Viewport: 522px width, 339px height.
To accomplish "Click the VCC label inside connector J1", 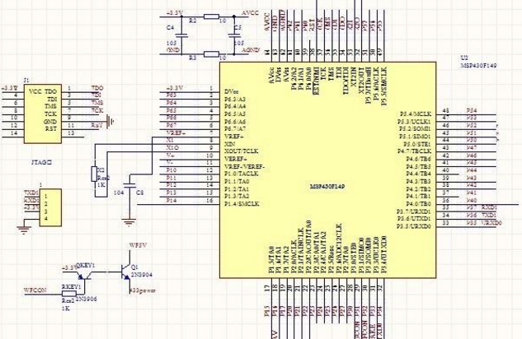I will (x=35, y=91).
